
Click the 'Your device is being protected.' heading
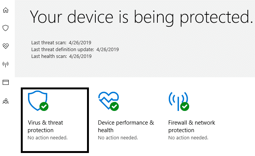(x=141, y=17)
